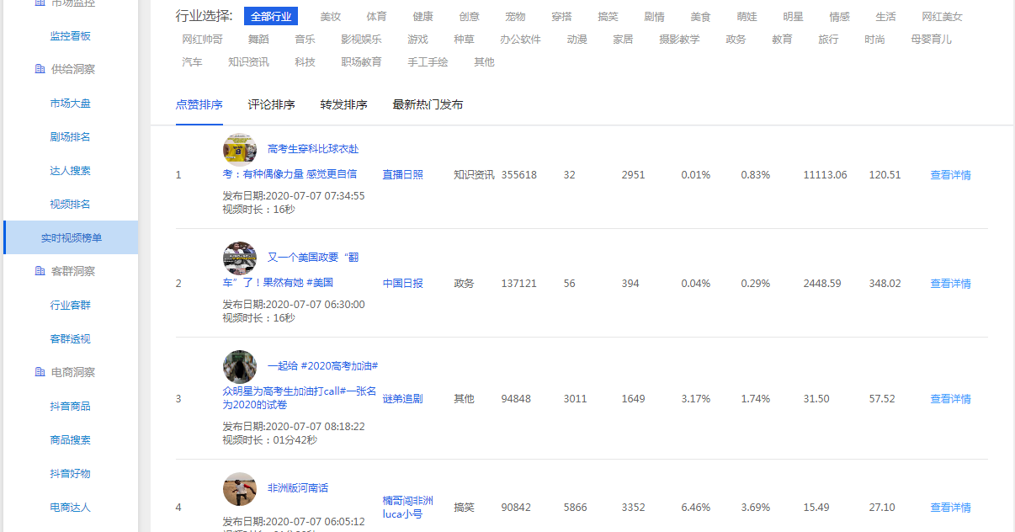View details for 直播日照 row
This screenshot has height=532, width=1015.
[x=950, y=175]
